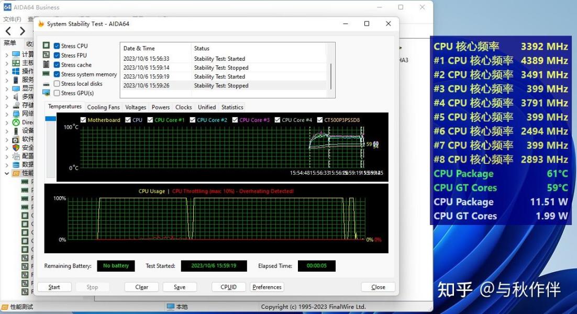Expand the 计算 tree node

coord(7,54)
